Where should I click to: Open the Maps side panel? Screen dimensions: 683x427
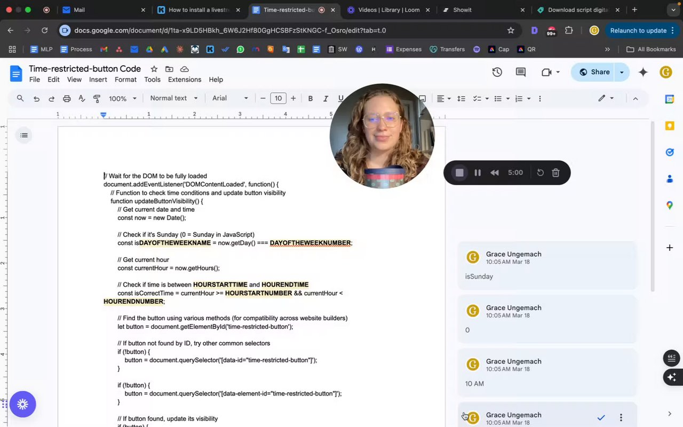click(x=670, y=205)
